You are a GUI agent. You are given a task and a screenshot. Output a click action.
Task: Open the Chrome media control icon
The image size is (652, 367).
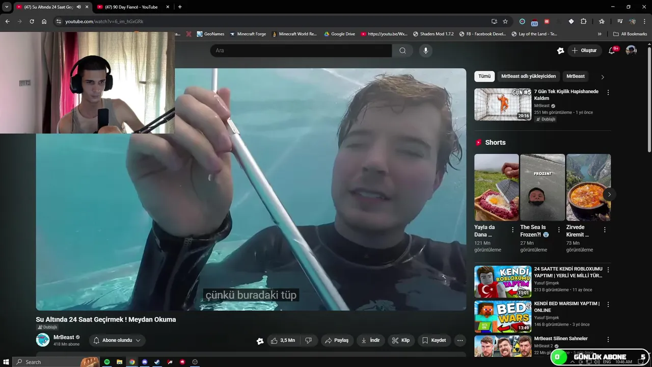coord(620,21)
